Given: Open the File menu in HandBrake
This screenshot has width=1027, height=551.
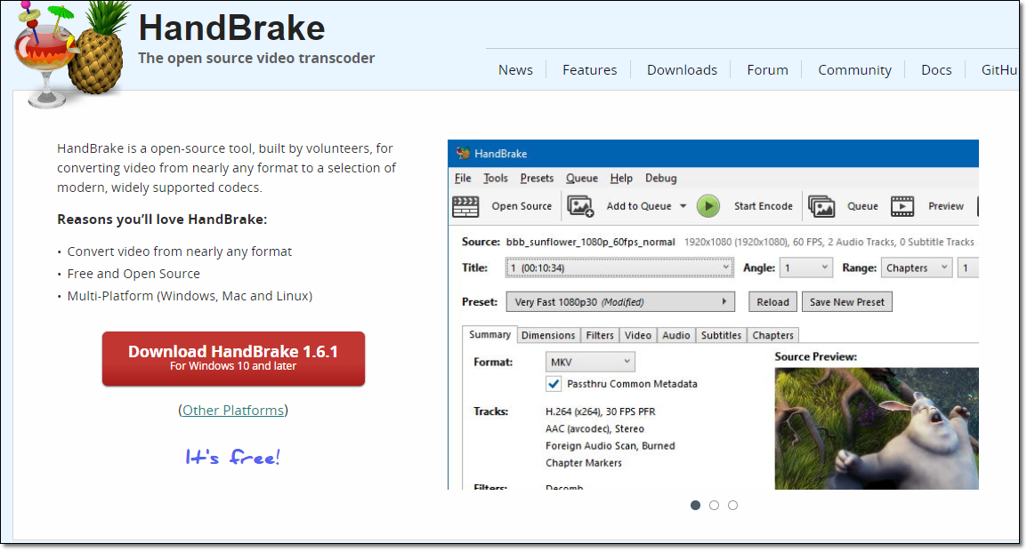Looking at the screenshot, I should point(463,178).
